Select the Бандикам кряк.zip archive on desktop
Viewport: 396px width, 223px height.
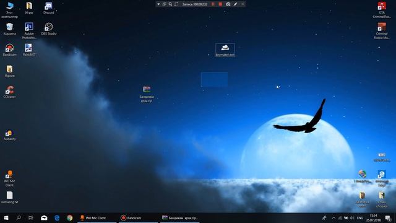coord(147,94)
